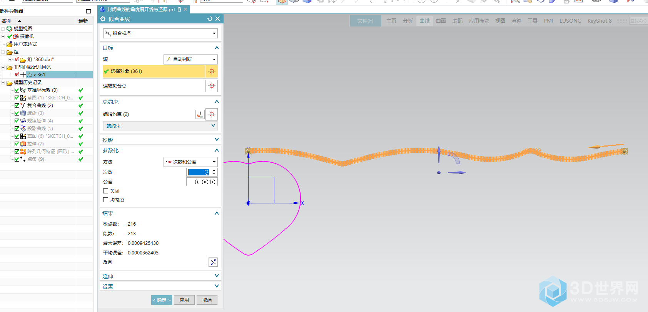Image resolution: width=648 pixels, height=312 pixels.
Task: Uncheck the 点集 (9) feature checkbox
Action: (17, 159)
